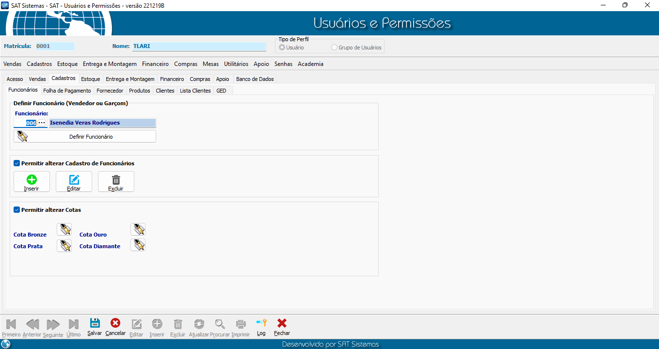This screenshot has height=349, width=659.
Task: Click the Definir Funcionário button
Action: tap(85, 137)
